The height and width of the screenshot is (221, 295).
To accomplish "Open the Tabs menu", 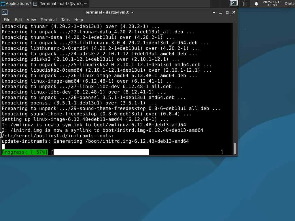I will (x=65, y=20).
